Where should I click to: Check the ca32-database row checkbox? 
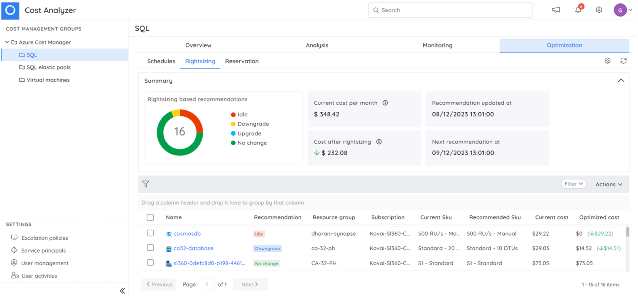pos(150,248)
